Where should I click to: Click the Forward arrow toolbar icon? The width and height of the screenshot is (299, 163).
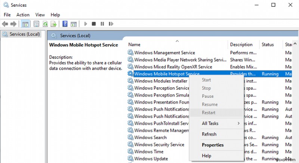pos(13,24)
